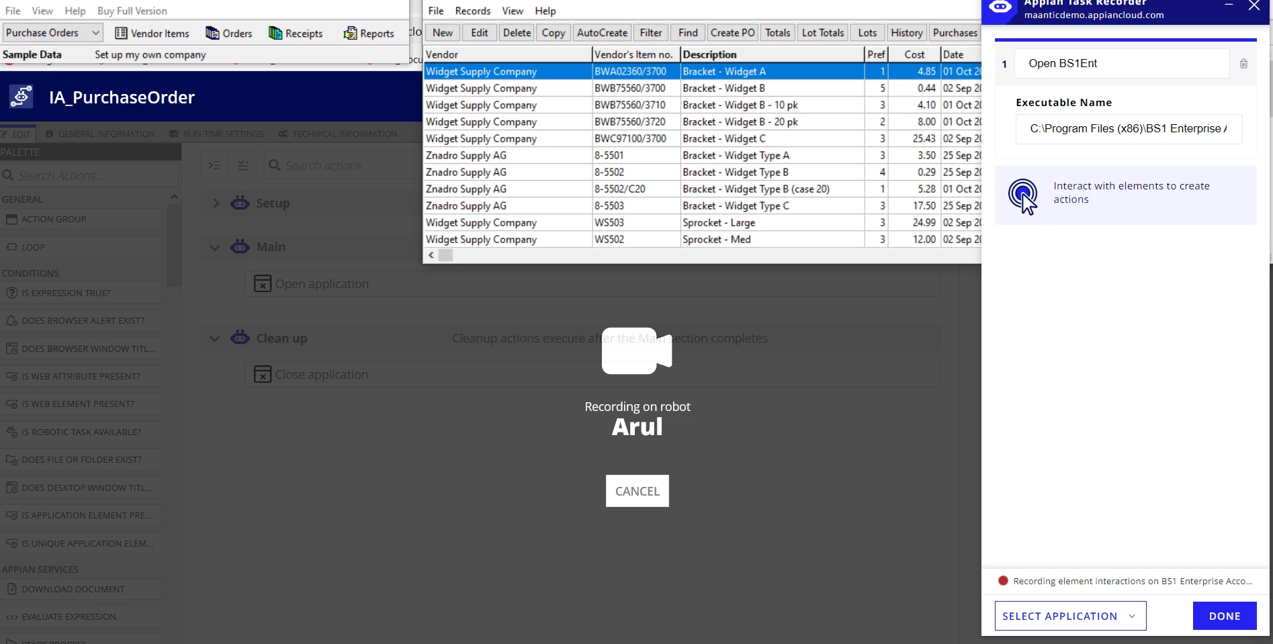1273x644 pixels.
Task: Open Help menu in Vendor Items window
Action: [545, 11]
